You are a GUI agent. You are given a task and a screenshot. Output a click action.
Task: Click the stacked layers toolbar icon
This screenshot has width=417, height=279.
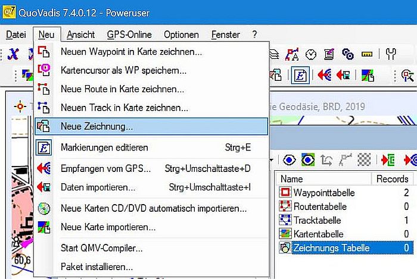pos(274,54)
